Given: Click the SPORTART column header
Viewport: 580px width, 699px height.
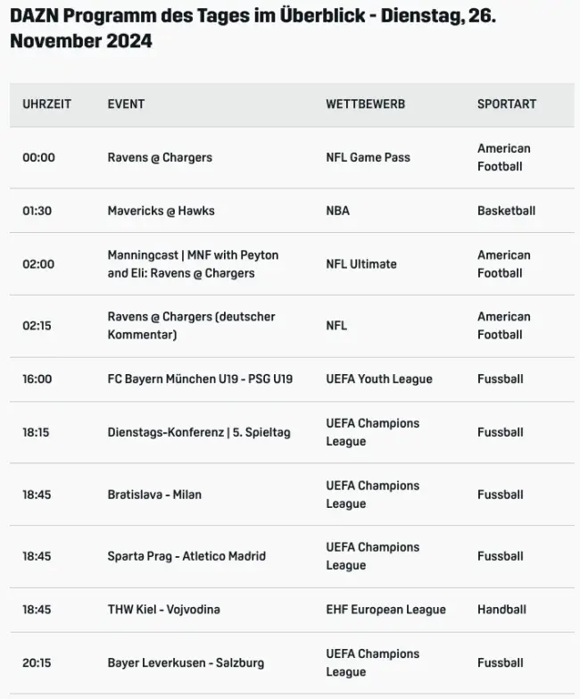Looking at the screenshot, I should click(x=507, y=104).
